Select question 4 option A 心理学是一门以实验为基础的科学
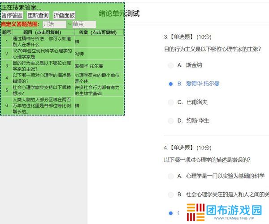This screenshot has width=269, height=224. click(171, 176)
